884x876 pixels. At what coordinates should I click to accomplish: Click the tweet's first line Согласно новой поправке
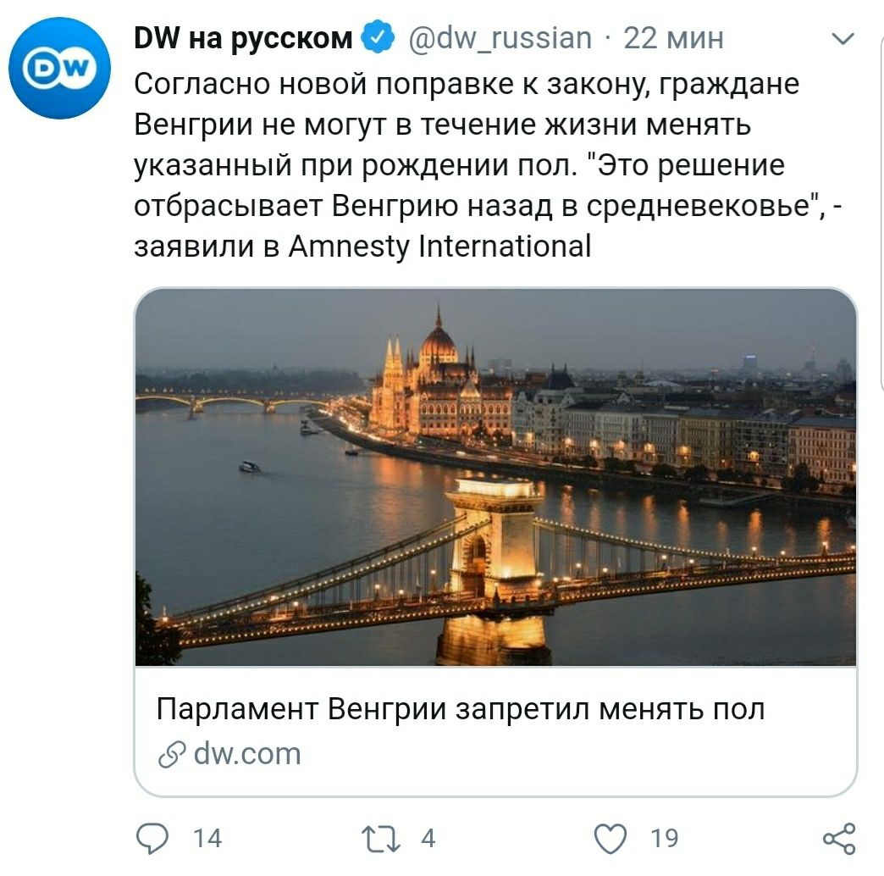(467, 85)
